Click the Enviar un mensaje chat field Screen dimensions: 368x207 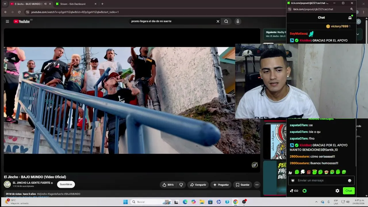click(321, 181)
